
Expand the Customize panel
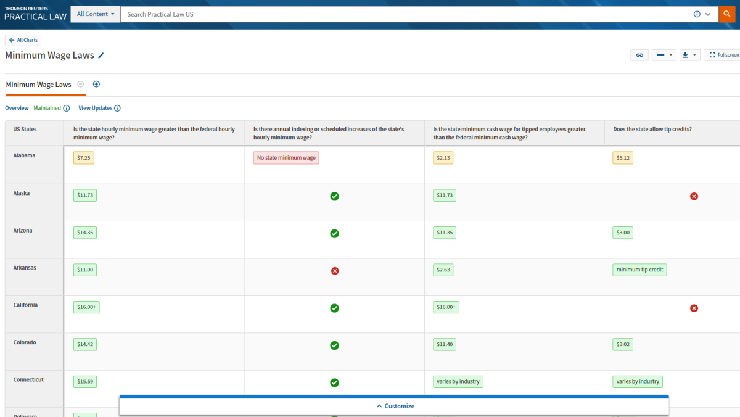click(394, 406)
